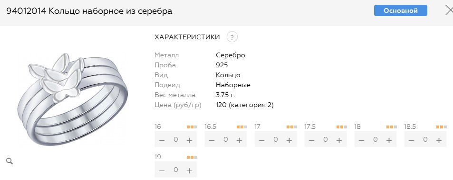
Task: Increase quantity for size 17.5
Action: pyautogui.click(x=339, y=140)
